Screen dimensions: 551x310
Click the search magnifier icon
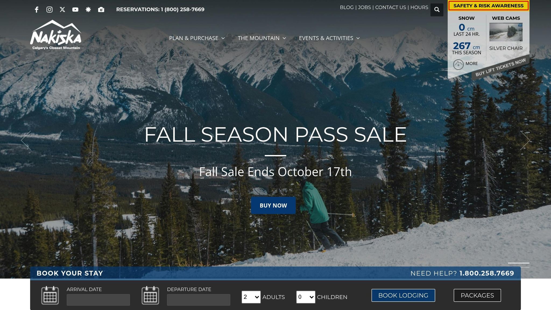click(x=437, y=10)
